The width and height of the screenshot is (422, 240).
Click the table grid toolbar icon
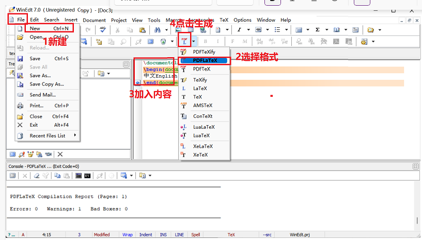tap(299, 30)
